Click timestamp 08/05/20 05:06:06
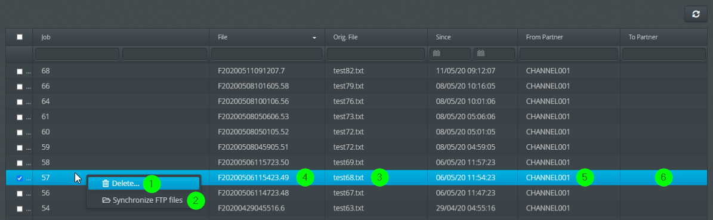The image size is (713, 220). pos(465,116)
